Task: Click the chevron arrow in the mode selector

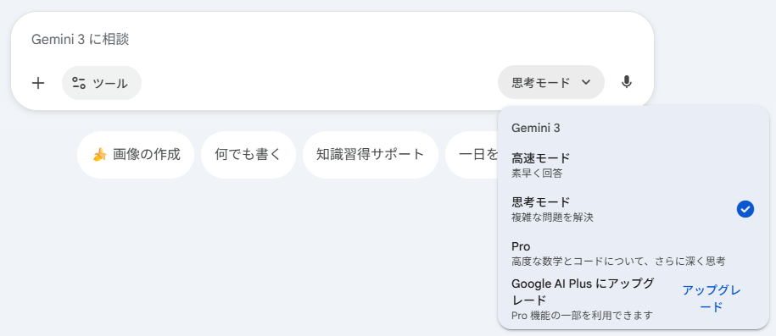Action: (586, 82)
